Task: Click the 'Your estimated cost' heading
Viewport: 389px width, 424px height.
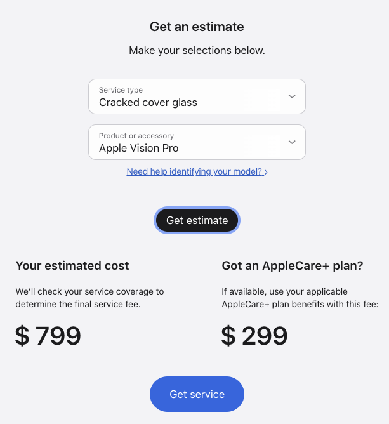Action: pos(72,266)
